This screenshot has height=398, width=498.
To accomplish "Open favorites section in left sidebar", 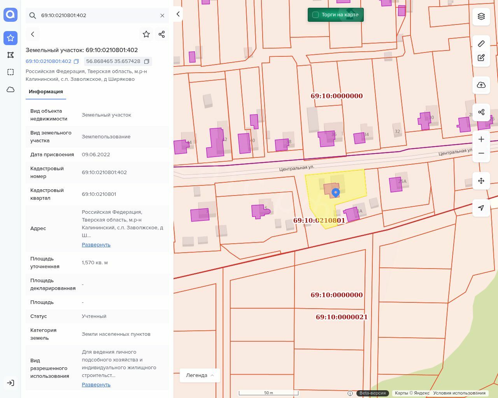I will [11, 38].
